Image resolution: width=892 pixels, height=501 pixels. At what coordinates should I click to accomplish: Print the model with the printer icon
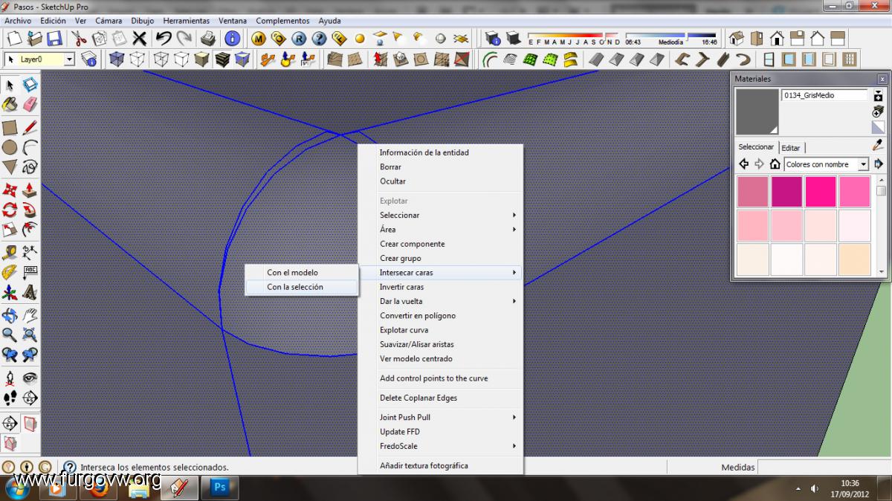[208, 39]
